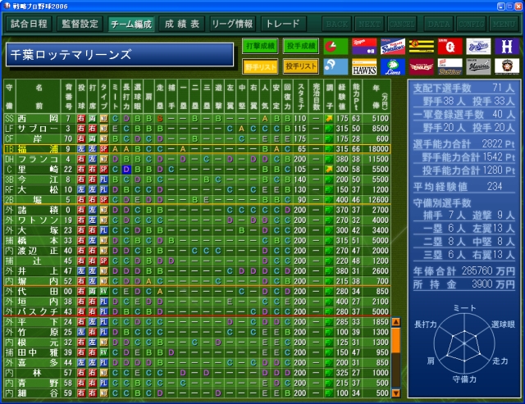Open the 成績表 tab
The width and height of the screenshot is (525, 404).
[182, 24]
